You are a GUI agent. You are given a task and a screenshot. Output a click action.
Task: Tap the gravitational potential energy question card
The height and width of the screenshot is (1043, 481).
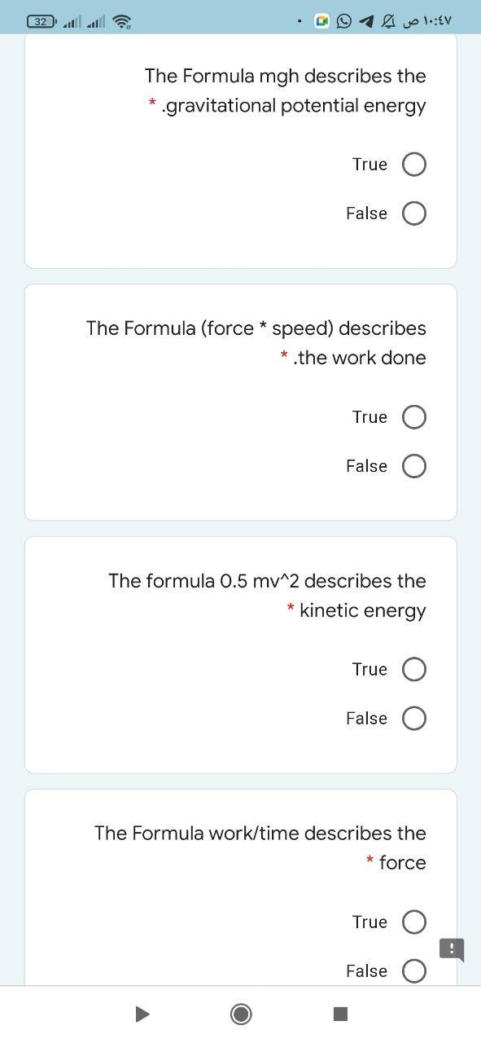[285, 90]
